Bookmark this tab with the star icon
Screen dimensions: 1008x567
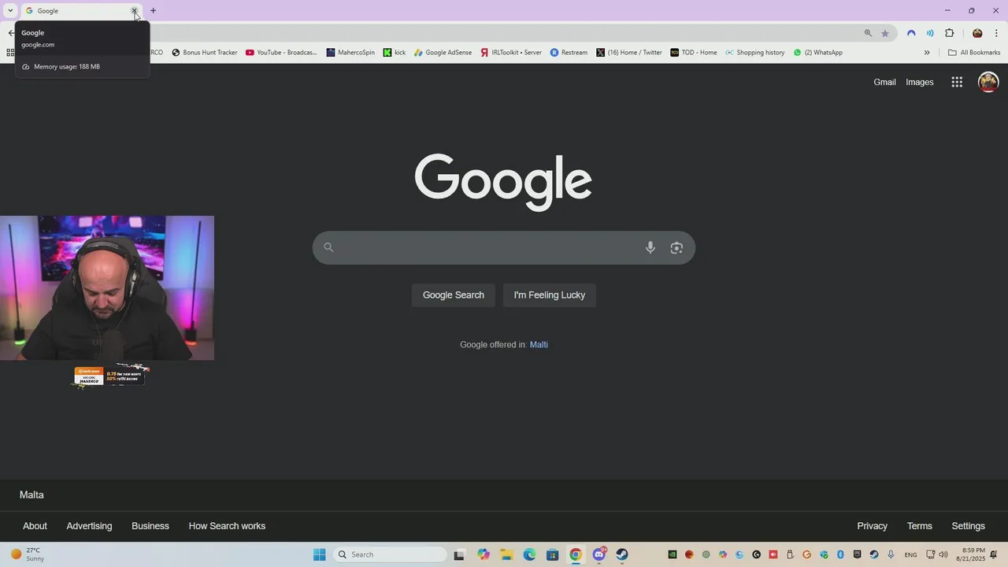click(x=885, y=33)
